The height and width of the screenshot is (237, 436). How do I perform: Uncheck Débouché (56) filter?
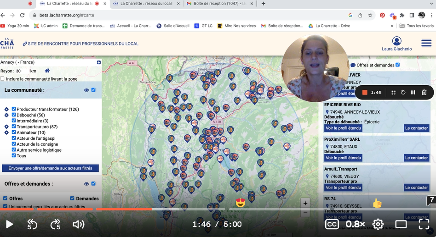point(14,115)
